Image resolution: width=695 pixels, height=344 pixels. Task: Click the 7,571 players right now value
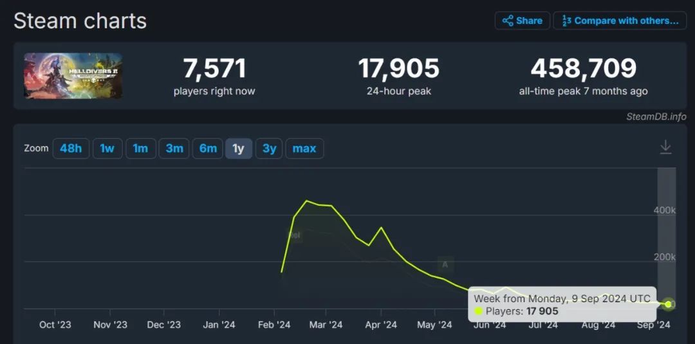pyautogui.click(x=214, y=69)
